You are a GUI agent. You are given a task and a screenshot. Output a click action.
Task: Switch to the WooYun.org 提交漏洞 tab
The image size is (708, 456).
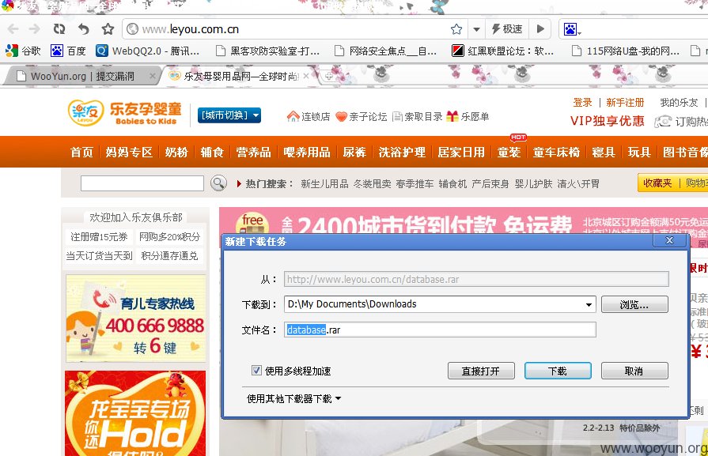pos(81,76)
